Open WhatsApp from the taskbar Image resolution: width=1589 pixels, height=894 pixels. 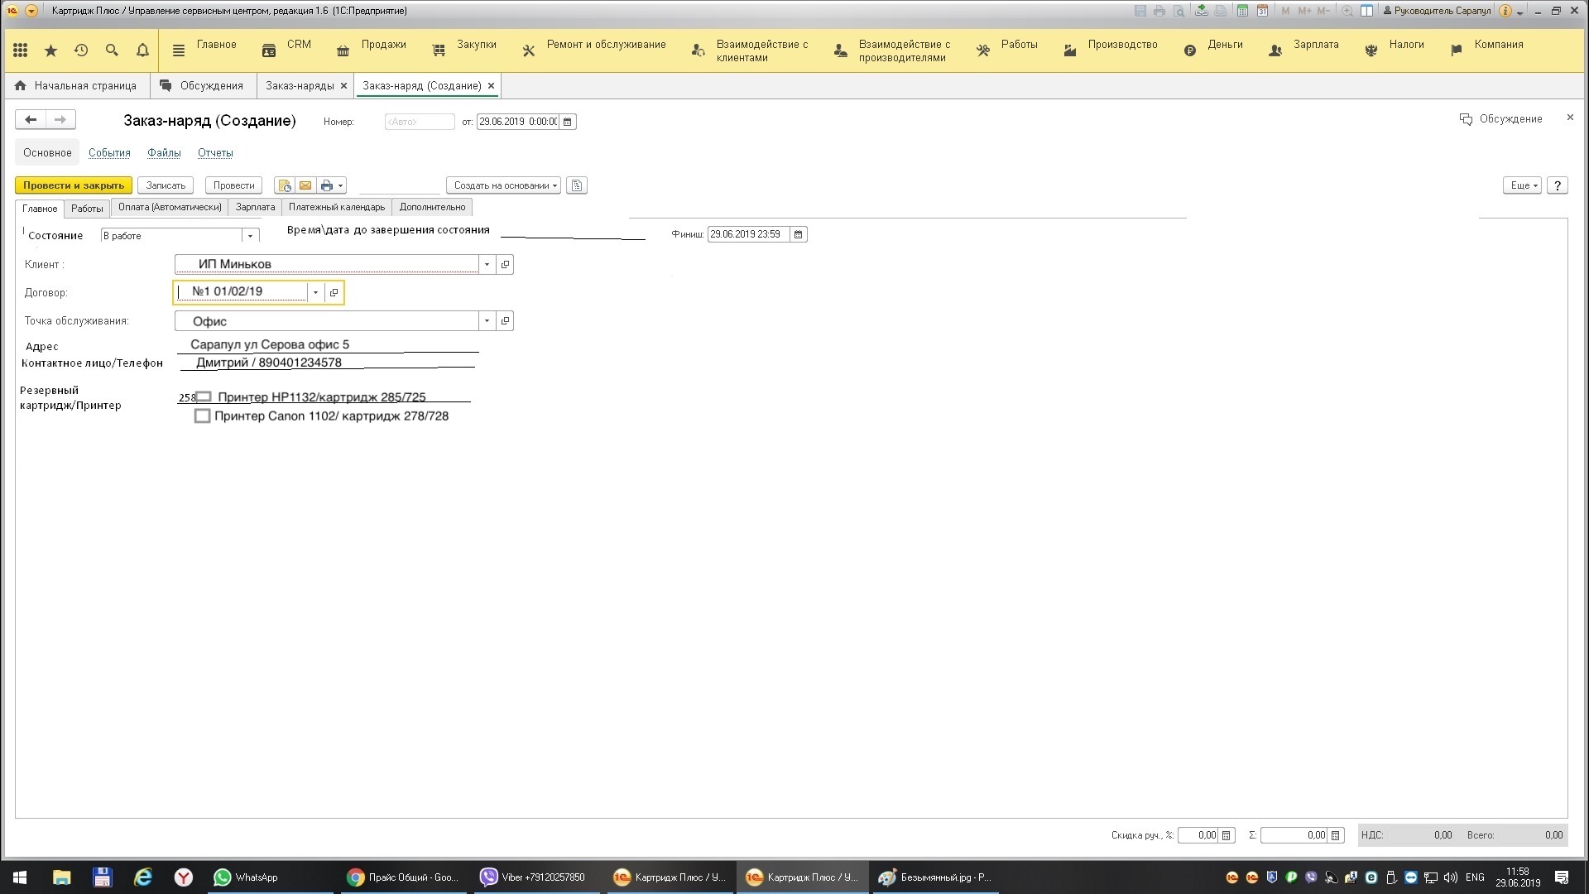tap(246, 877)
